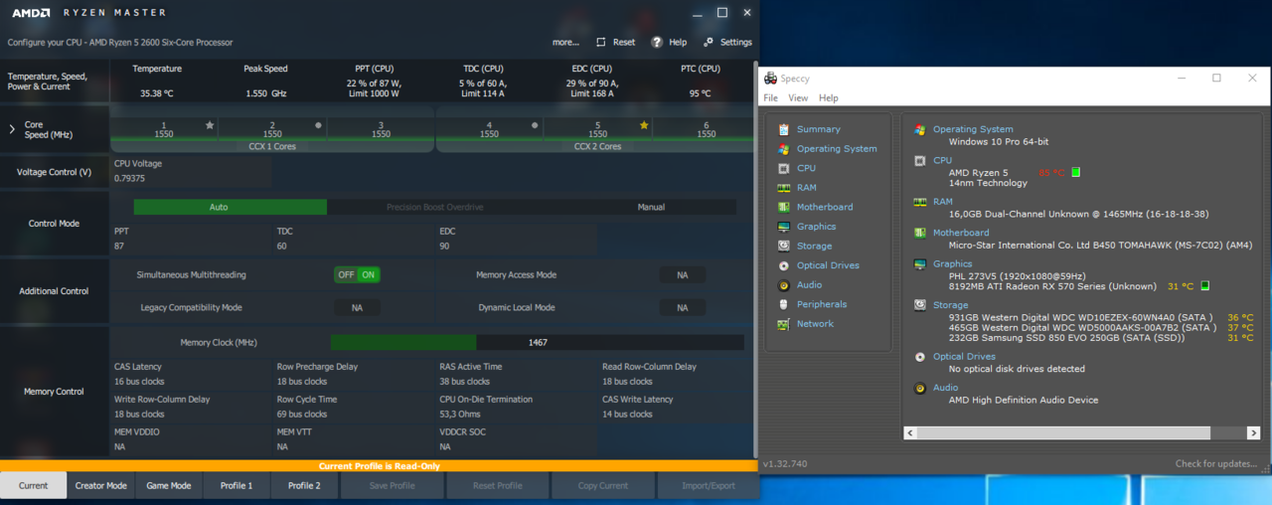Open Help via the question mark icon

tap(657, 43)
